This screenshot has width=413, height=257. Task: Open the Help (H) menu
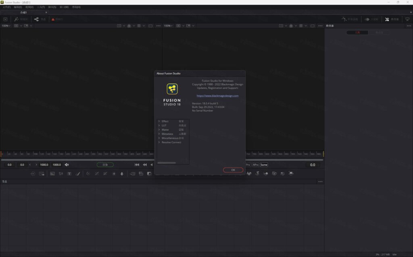(x=76, y=7)
